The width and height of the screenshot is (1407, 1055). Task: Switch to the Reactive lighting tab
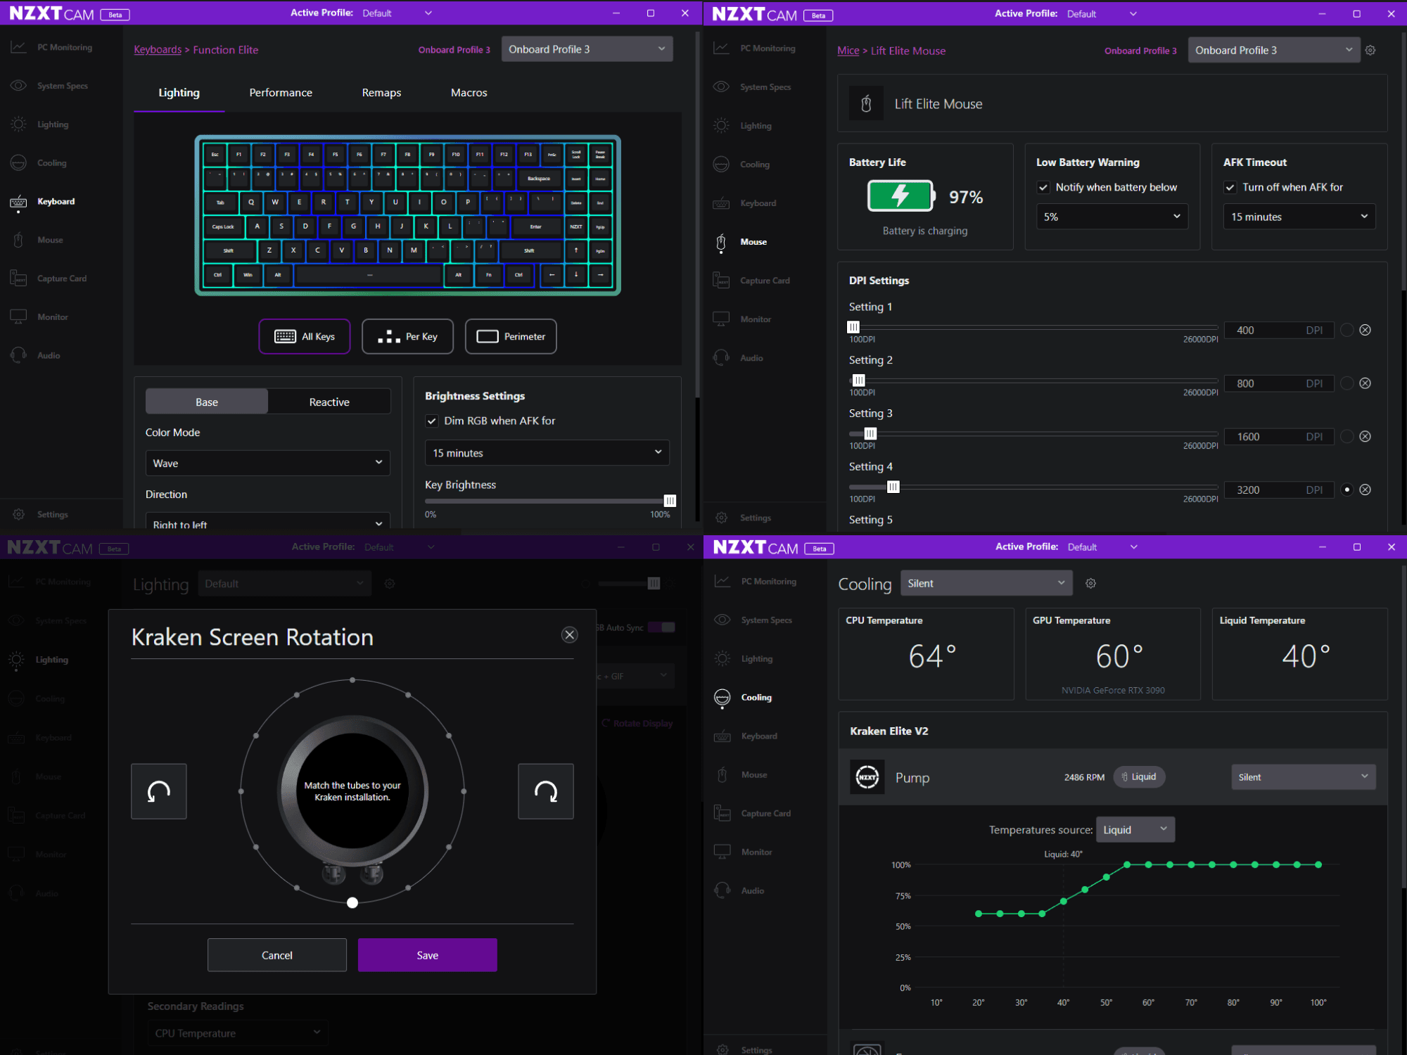pyautogui.click(x=329, y=402)
